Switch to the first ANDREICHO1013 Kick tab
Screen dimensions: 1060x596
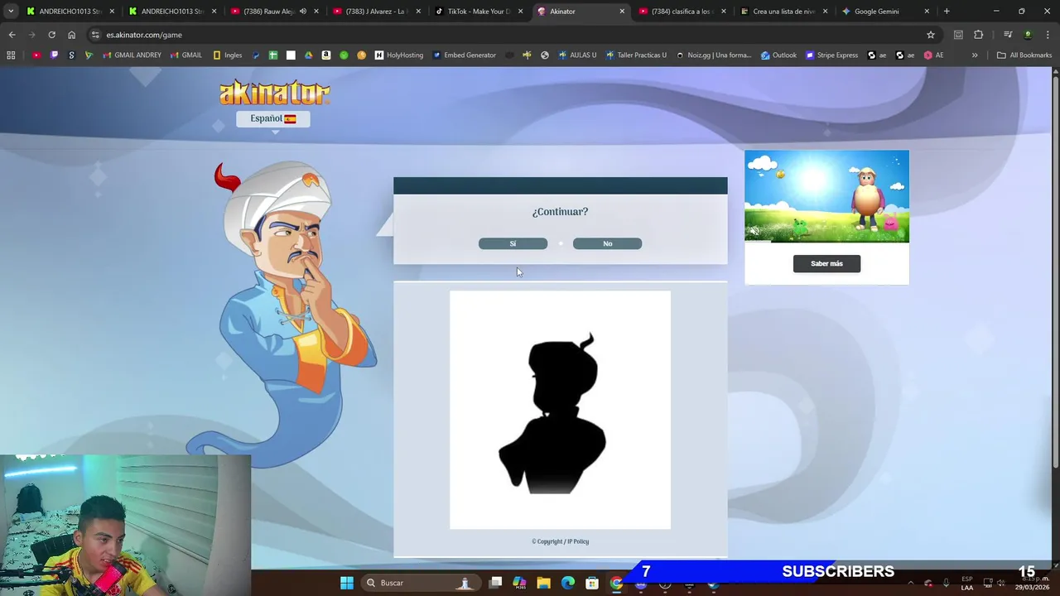click(x=70, y=12)
